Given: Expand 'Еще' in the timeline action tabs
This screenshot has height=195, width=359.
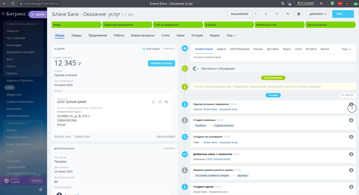Looking at the screenshot, I should pyautogui.click(x=346, y=49).
